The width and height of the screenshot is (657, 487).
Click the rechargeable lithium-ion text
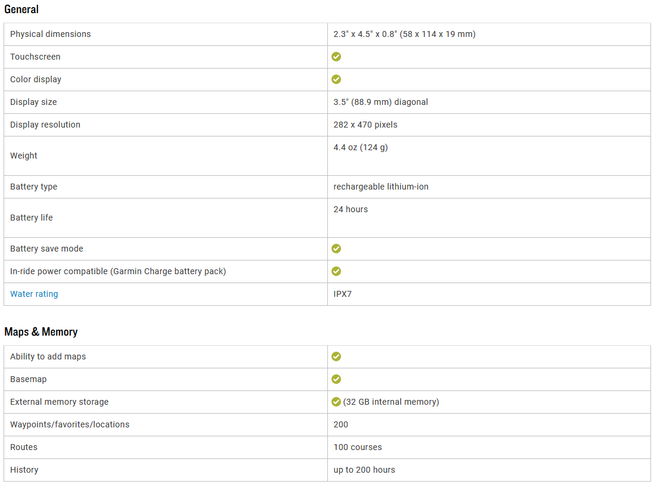[x=381, y=187]
